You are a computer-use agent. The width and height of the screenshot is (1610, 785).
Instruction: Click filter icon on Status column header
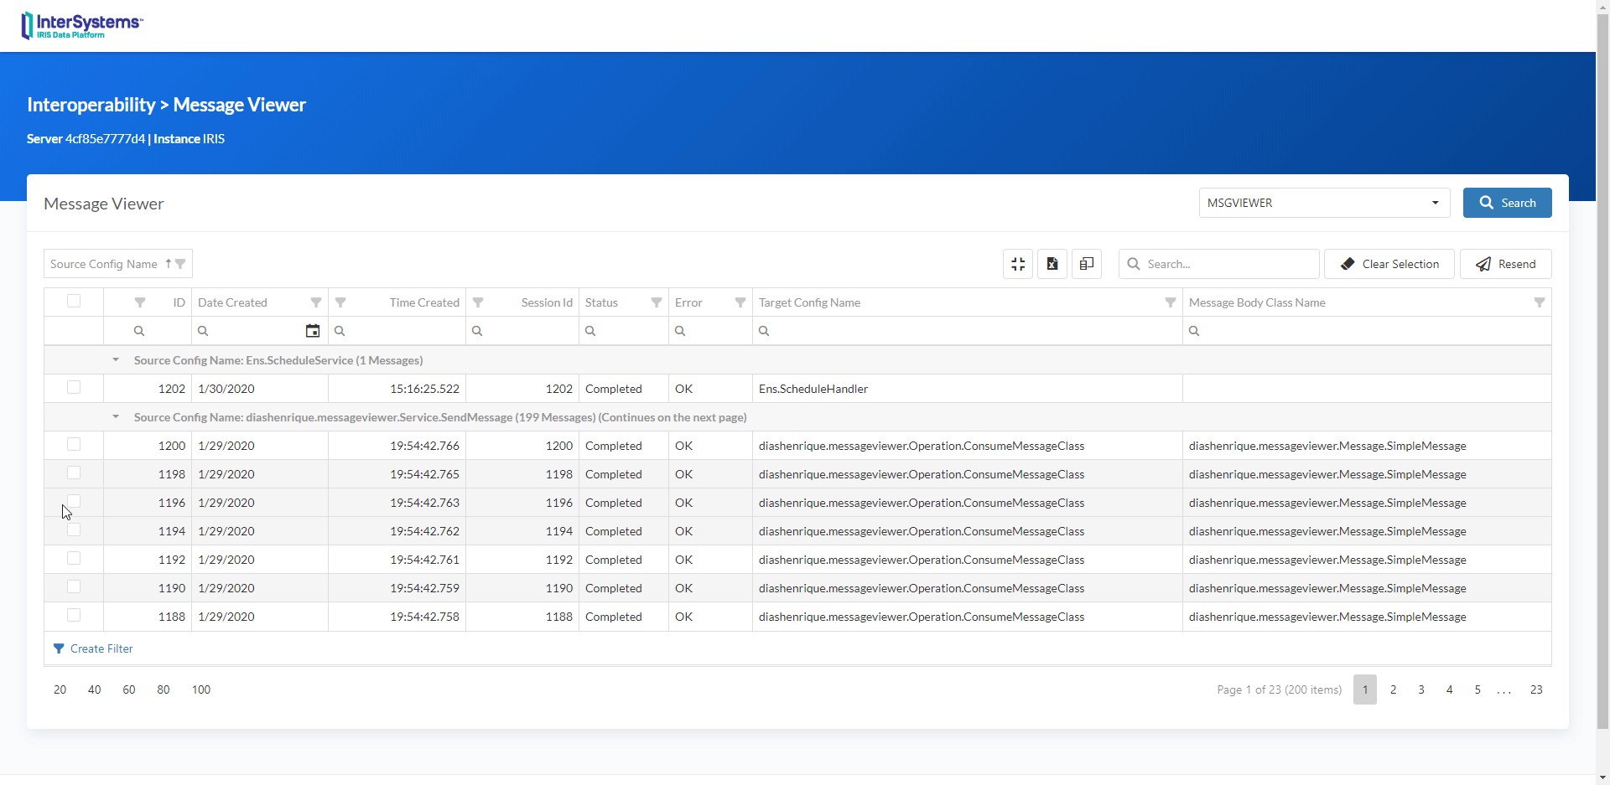(657, 302)
